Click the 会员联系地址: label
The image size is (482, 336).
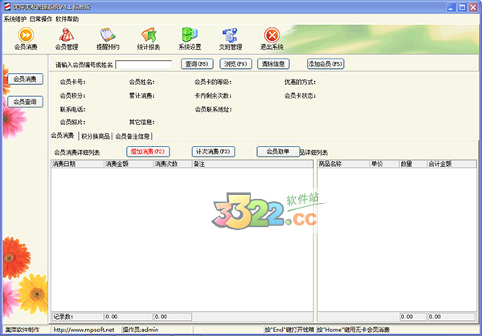213,109
